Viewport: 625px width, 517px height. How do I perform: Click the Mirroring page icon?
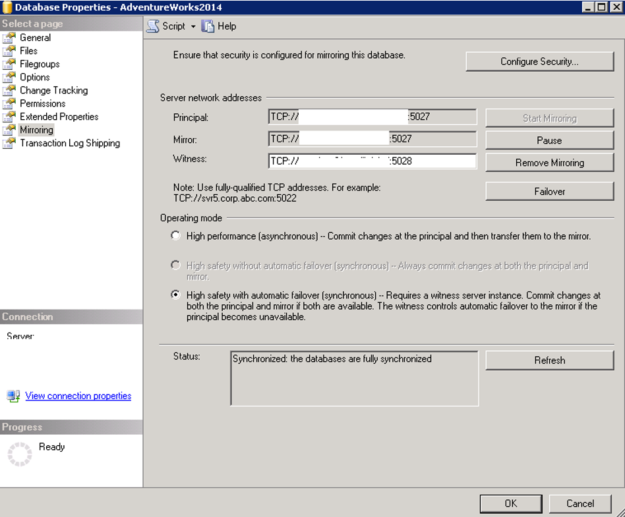click(9, 130)
